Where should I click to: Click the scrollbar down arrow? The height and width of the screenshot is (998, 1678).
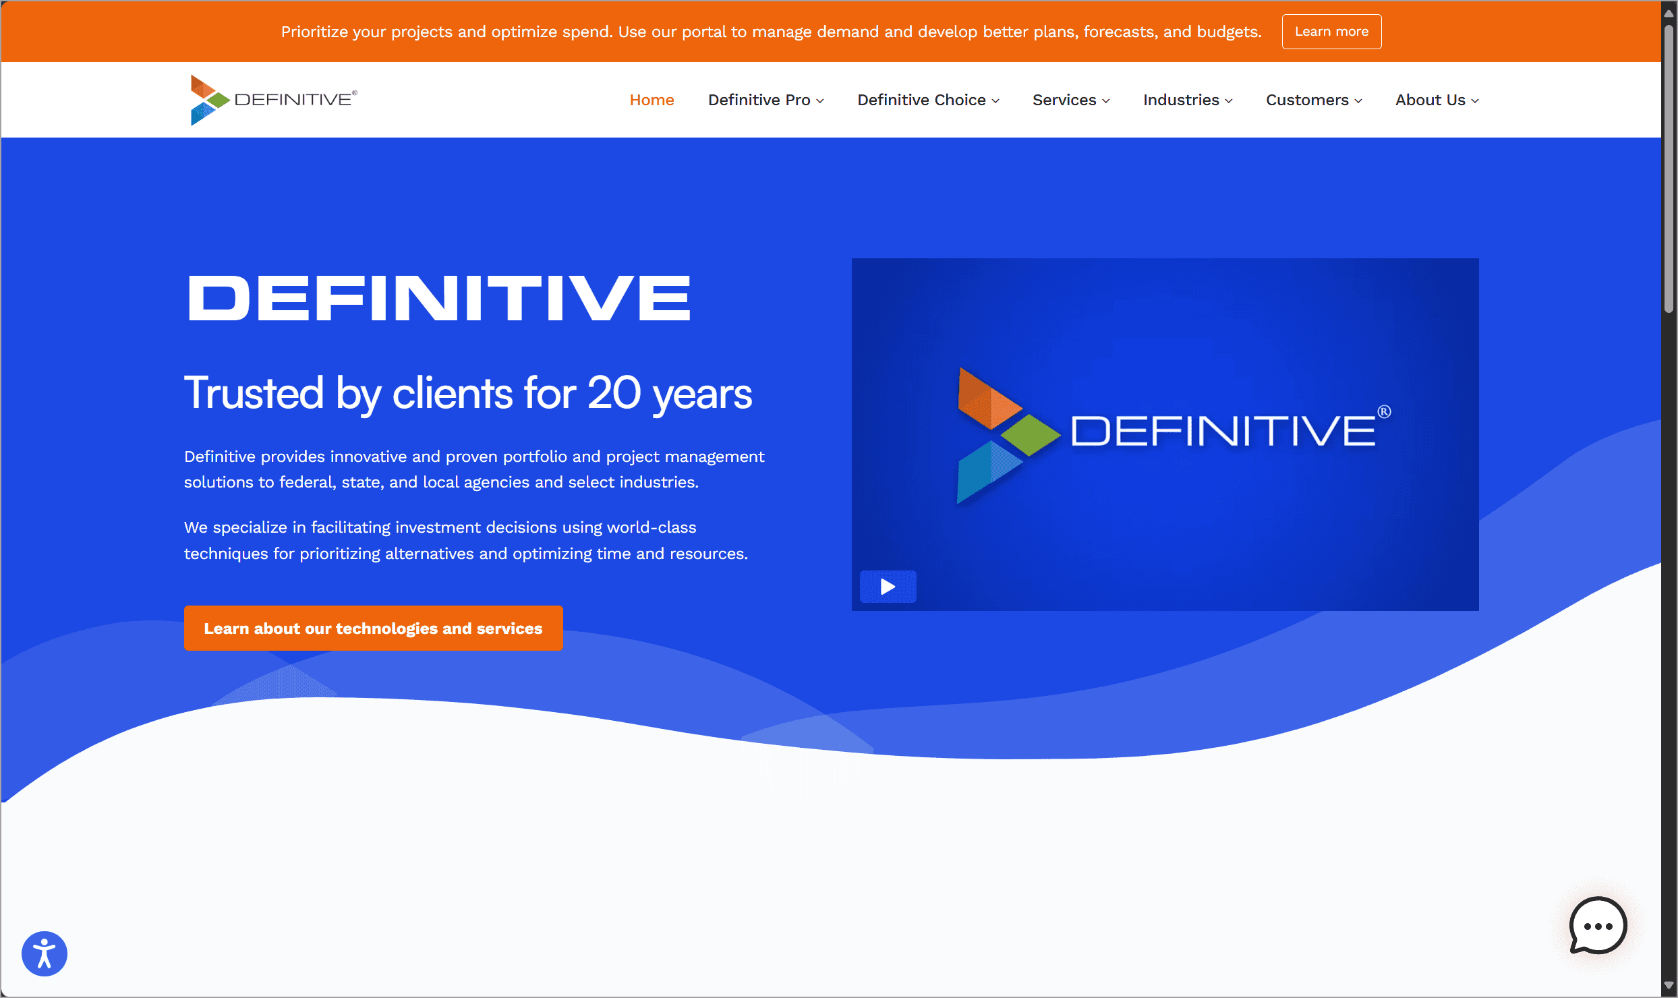pos(1669,985)
